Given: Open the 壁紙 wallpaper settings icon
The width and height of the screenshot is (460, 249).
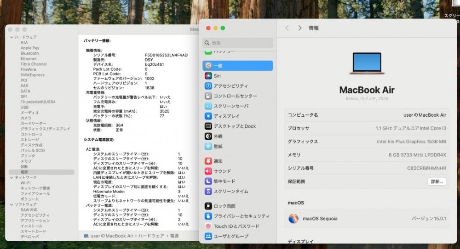Looking at the screenshot, I should tap(208, 146).
